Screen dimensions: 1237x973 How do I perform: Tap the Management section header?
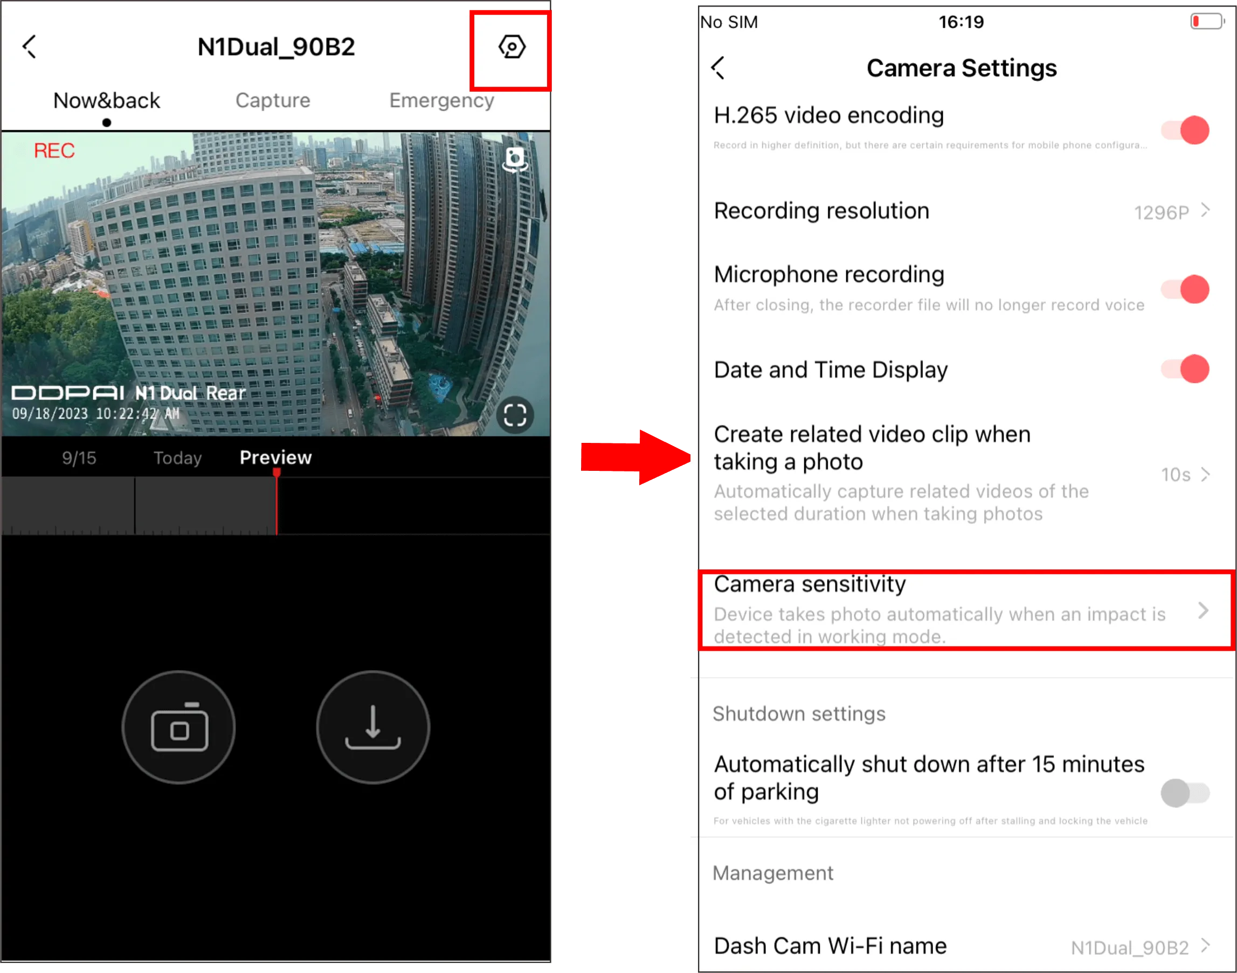(773, 873)
